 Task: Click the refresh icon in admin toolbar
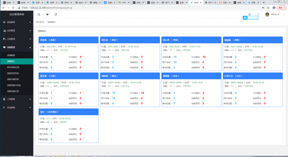pyautogui.click(x=56, y=14)
